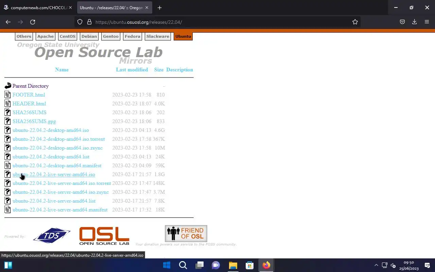This screenshot has height=272, width=435.
Task: Open File Explorer from the taskbar
Action: pos(233,265)
